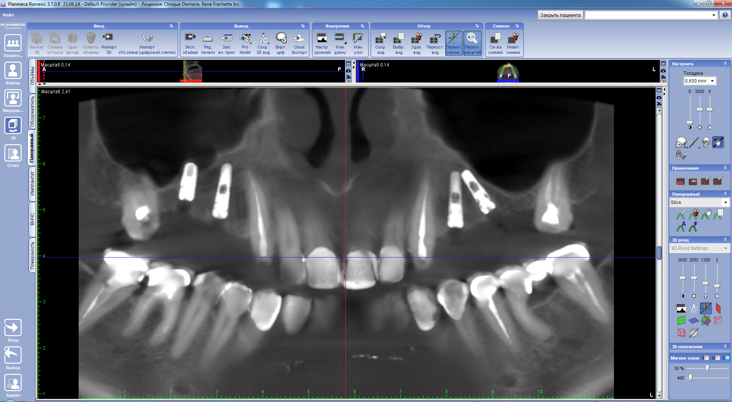This screenshot has width=732, height=402.
Task: Toggle Перекл. масштаб scale button
Action: (x=472, y=43)
